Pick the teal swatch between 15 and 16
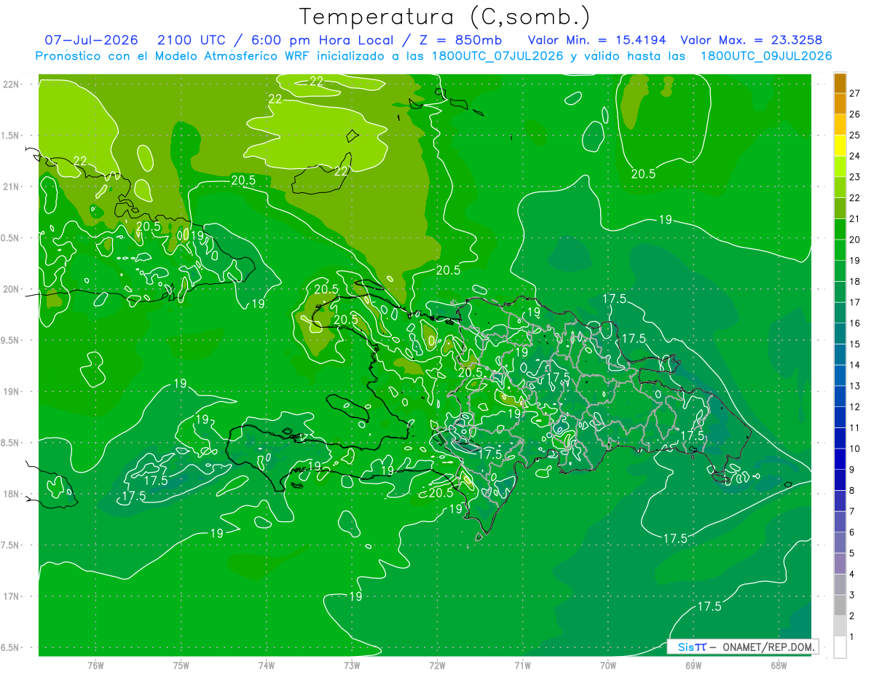Image resolution: width=874 pixels, height=675 pixels. tap(840, 333)
